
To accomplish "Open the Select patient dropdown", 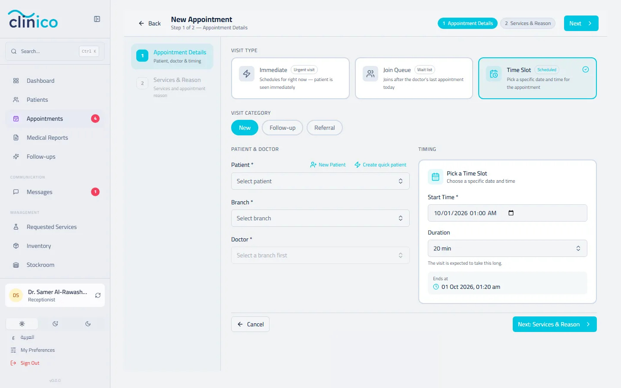I will pos(320,181).
